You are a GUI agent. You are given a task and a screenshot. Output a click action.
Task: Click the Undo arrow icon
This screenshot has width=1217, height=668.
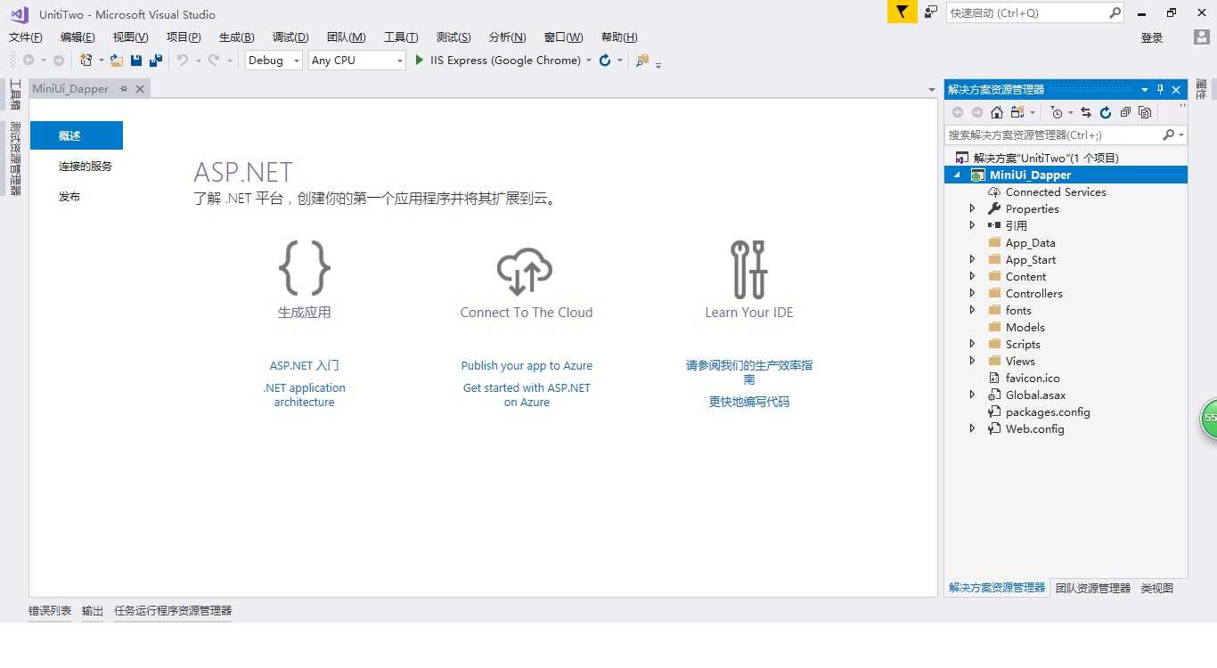point(182,61)
